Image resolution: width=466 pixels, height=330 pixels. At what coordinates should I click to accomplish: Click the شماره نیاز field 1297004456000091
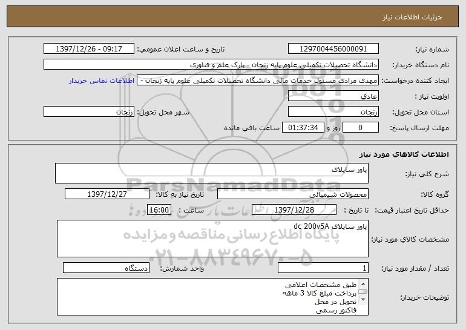coord(333,49)
